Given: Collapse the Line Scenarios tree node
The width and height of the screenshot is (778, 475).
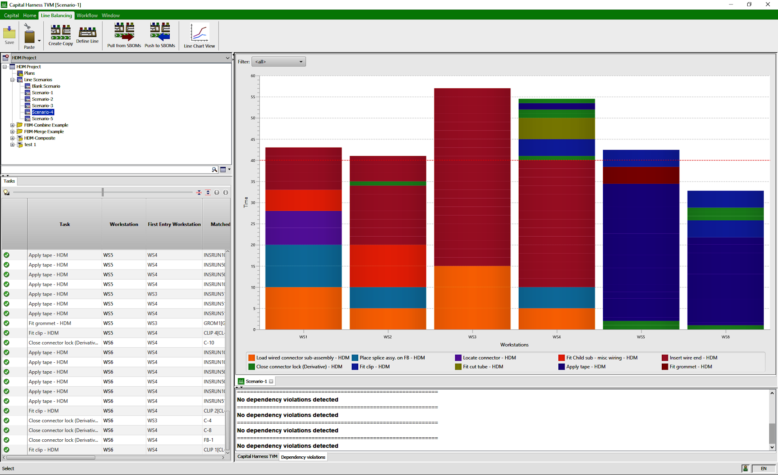Looking at the screenshot, I should tap(13, 80).
